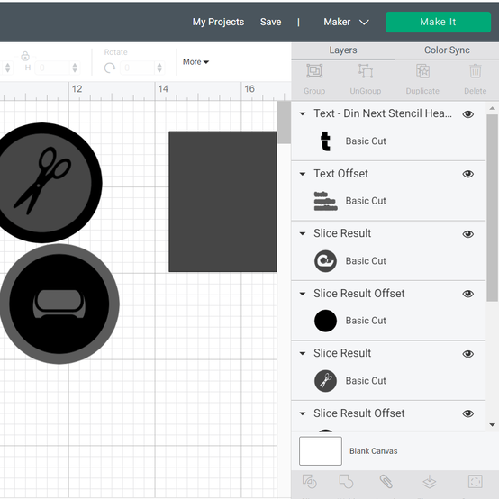The image size is (499, 499).
Task: Switch to the Layers tab
Action: pyautogui.click(x=343, y=50)
